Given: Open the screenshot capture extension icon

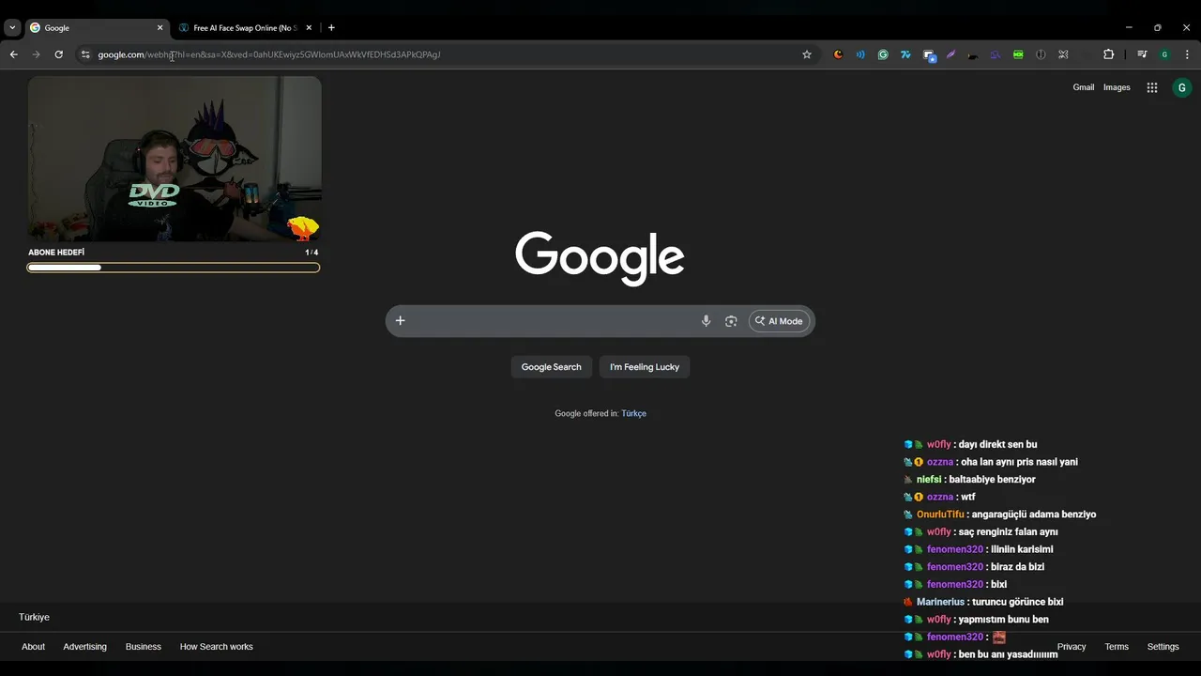Looking at the screenshot, I should (929, 55).
